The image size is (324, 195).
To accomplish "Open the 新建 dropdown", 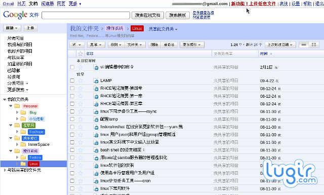I will pyautogui.click(x=12, y=28).
